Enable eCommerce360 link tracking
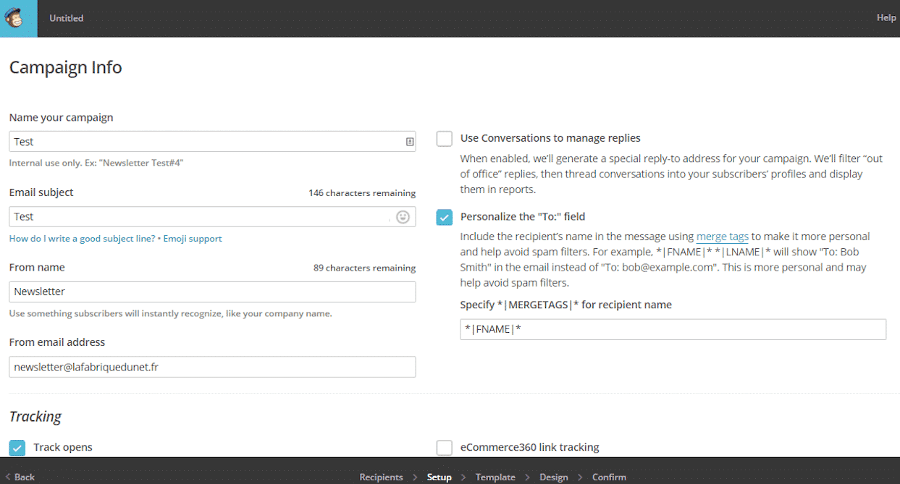The width and height of the screenshot is (900, 484). coord(445,448)
